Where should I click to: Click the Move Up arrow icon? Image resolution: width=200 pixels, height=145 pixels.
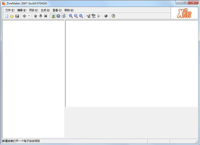pyautogui.click(x=35, y=16)
